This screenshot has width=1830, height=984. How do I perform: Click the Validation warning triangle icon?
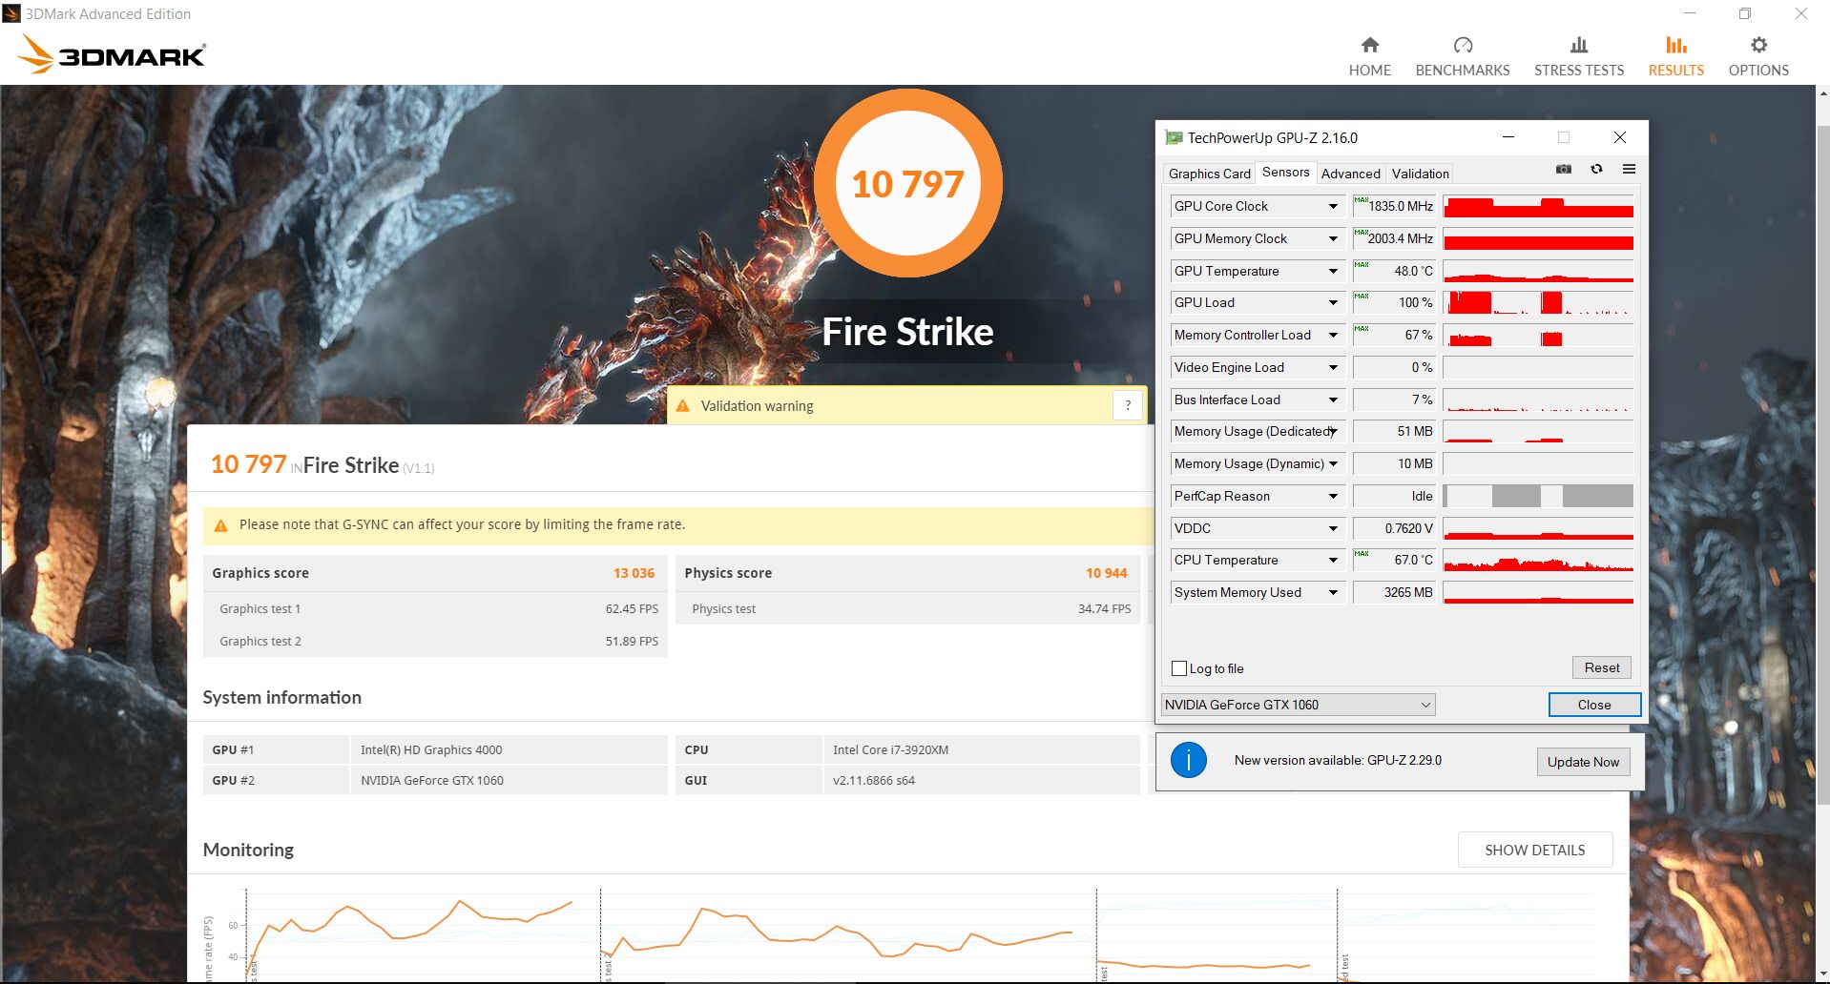(x=682, y=406)
